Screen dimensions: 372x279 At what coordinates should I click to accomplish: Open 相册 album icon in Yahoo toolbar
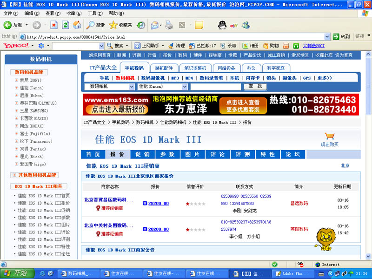[250, 46]
